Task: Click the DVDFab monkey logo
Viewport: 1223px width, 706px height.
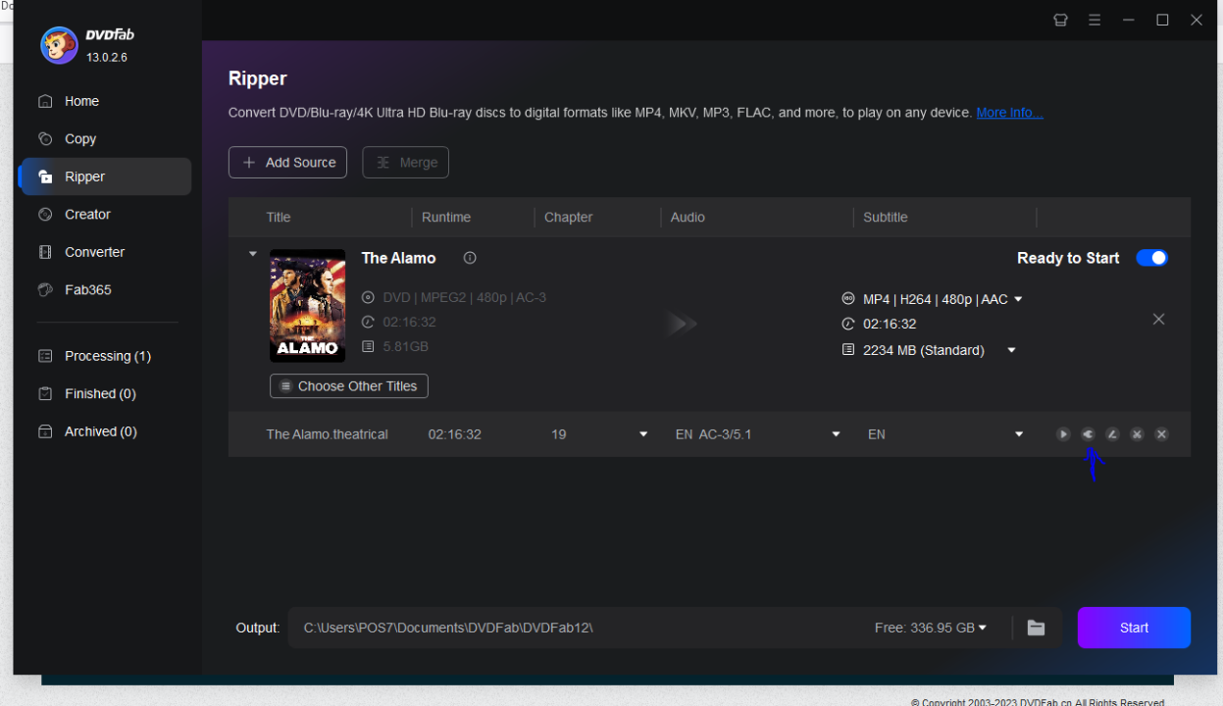Action: 59,45
